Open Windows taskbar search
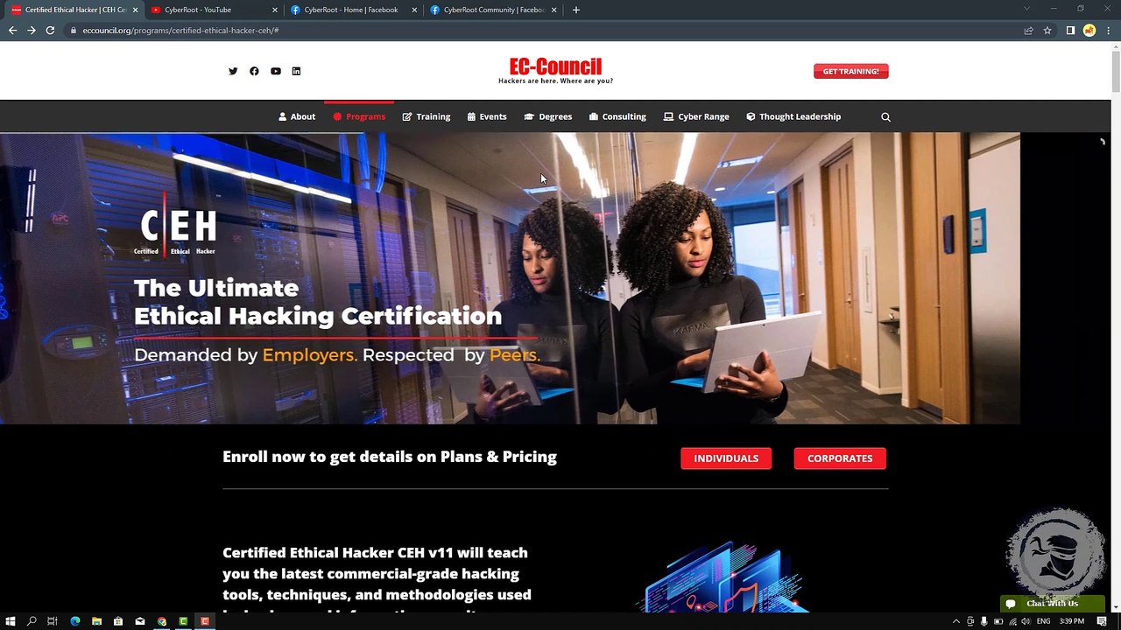The width and height of the screenshot is (1121, 630). 32,621
